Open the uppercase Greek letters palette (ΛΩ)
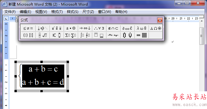Screen dimensions: 207x109 pyautogui.click(x=156, y=28)
